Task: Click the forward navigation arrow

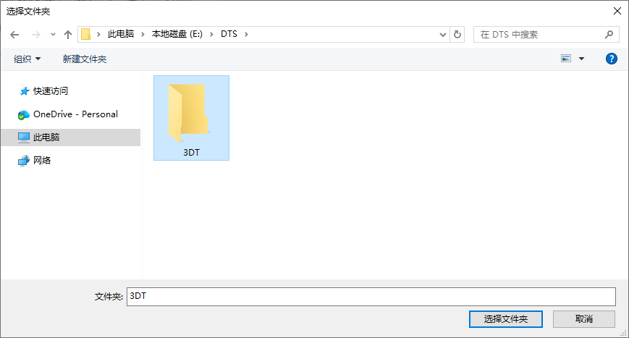Action: click(x=36, y=35)
